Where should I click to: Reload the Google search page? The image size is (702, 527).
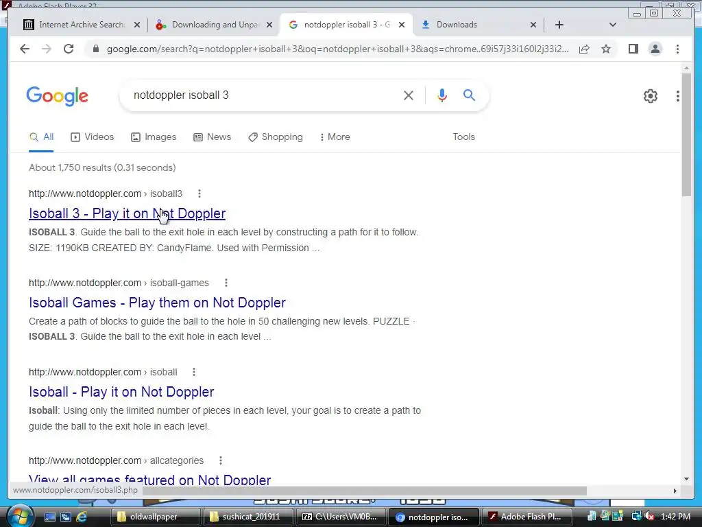click(x=69, y=49)
